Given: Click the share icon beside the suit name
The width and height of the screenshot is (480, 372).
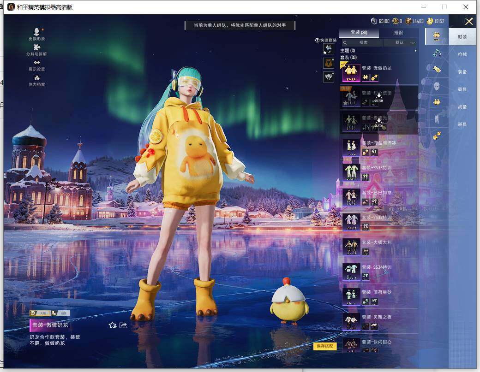Looking at the screenshot, I should [122, 325].
